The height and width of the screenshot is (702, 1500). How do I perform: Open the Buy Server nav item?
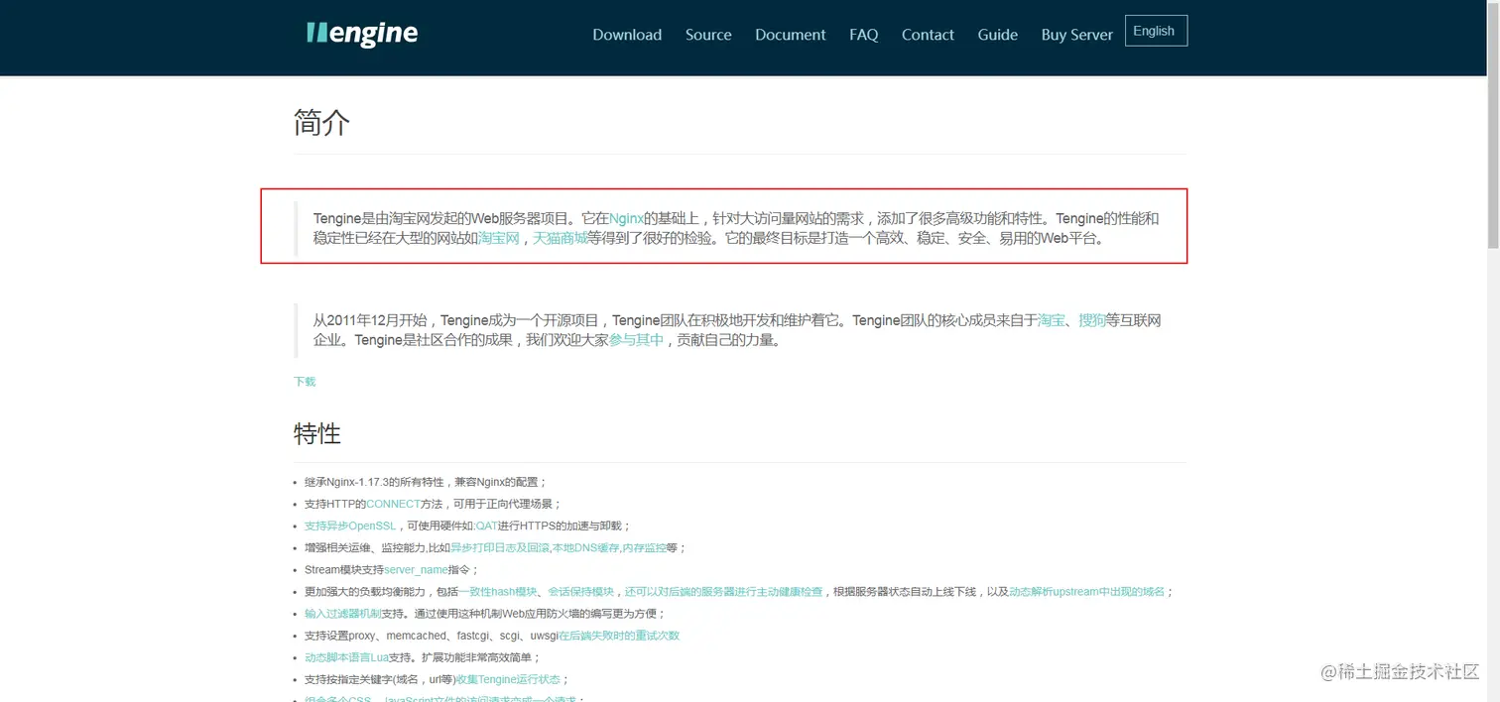click(1077, 35)
